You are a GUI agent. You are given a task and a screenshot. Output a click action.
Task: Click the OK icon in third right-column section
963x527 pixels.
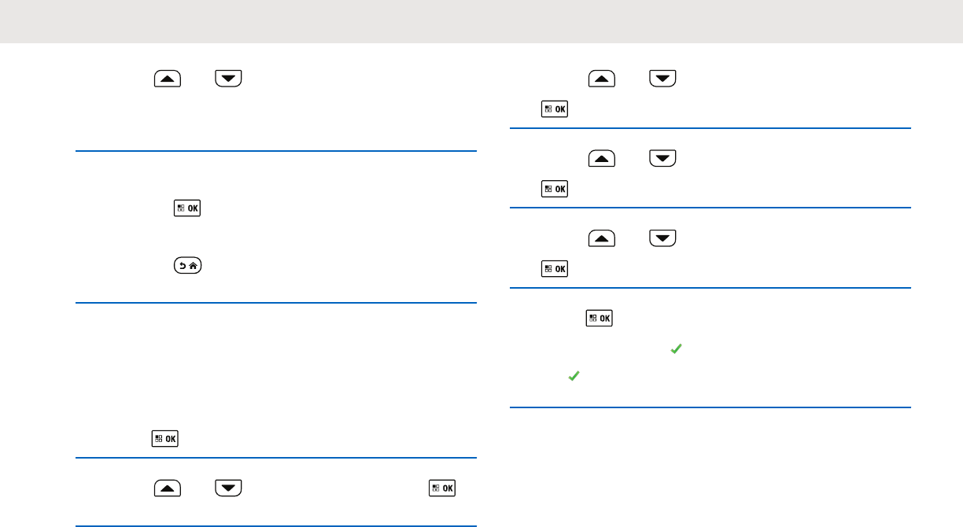(x=555, y=269)
